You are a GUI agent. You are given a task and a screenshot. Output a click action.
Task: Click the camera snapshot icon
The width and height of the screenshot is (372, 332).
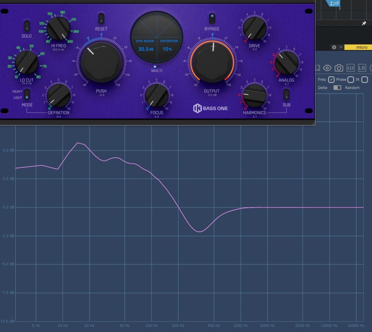[x=339, y=68]
